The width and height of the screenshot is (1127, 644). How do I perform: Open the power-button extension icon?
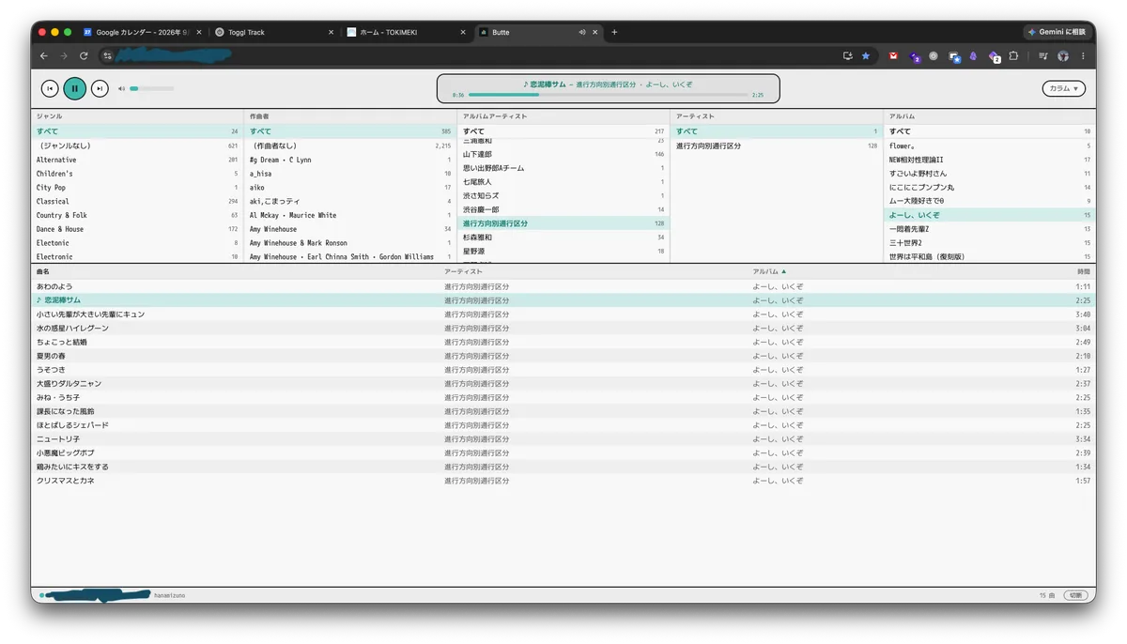point(934,56)
